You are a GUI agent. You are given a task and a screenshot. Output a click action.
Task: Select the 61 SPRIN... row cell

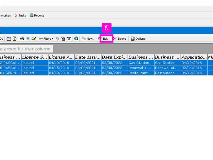[x=11, y=73]
